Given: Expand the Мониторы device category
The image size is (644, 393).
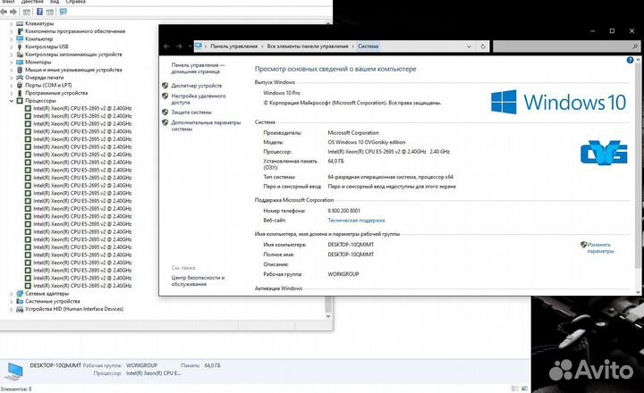Looking at the screenshot, I should tap(11, 62).
